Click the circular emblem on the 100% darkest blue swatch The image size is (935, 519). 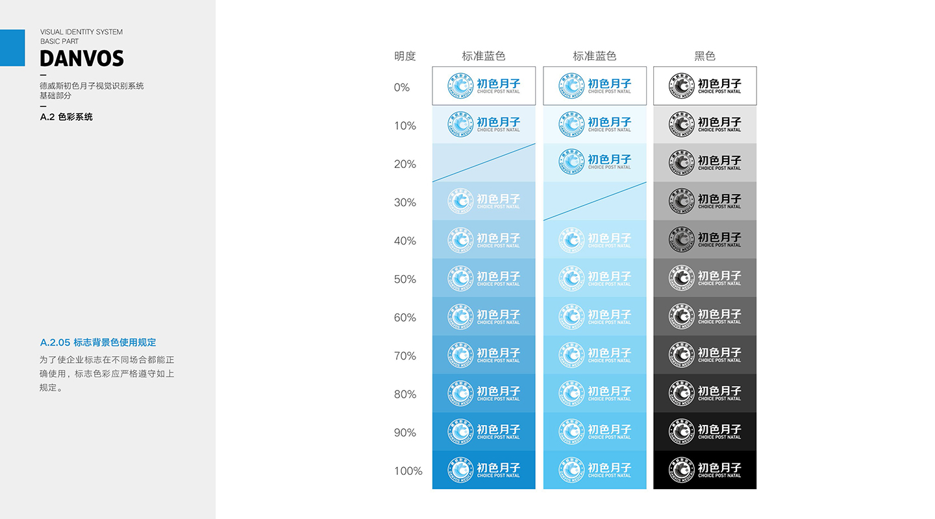(460, 470)
